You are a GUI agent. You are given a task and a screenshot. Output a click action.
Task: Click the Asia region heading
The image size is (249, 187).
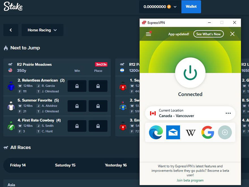point(11,185)
